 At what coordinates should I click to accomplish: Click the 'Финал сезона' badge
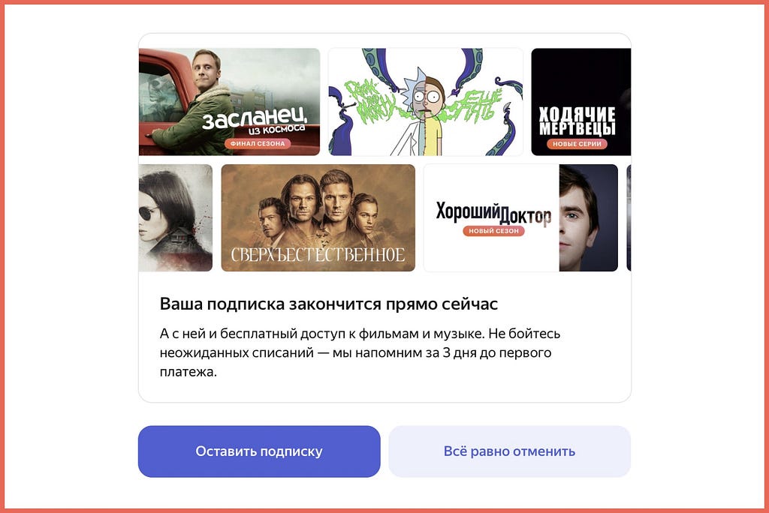click(258, 143)
